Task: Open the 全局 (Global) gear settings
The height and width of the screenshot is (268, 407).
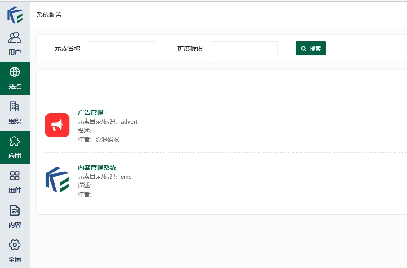Action: pos(15,245)
